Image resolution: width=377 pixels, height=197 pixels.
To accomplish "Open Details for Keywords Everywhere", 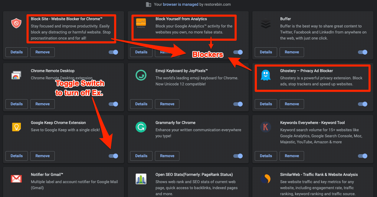I will click(x=266, y=156).
